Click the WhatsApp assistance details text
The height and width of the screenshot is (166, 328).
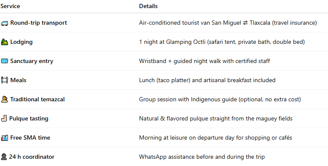point(202,157)
